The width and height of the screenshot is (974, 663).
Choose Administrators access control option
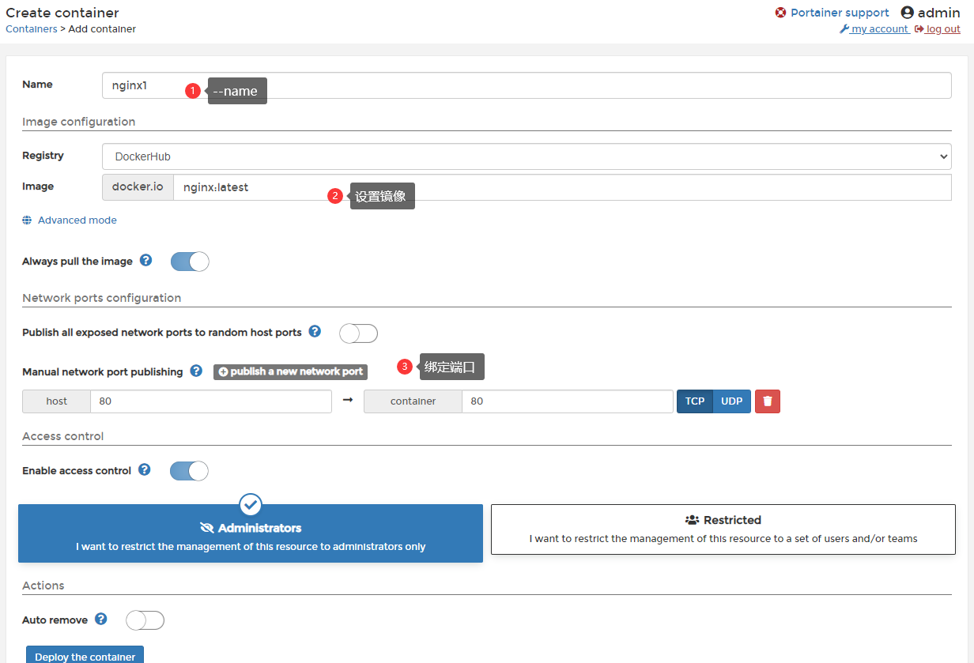[251, 533]
